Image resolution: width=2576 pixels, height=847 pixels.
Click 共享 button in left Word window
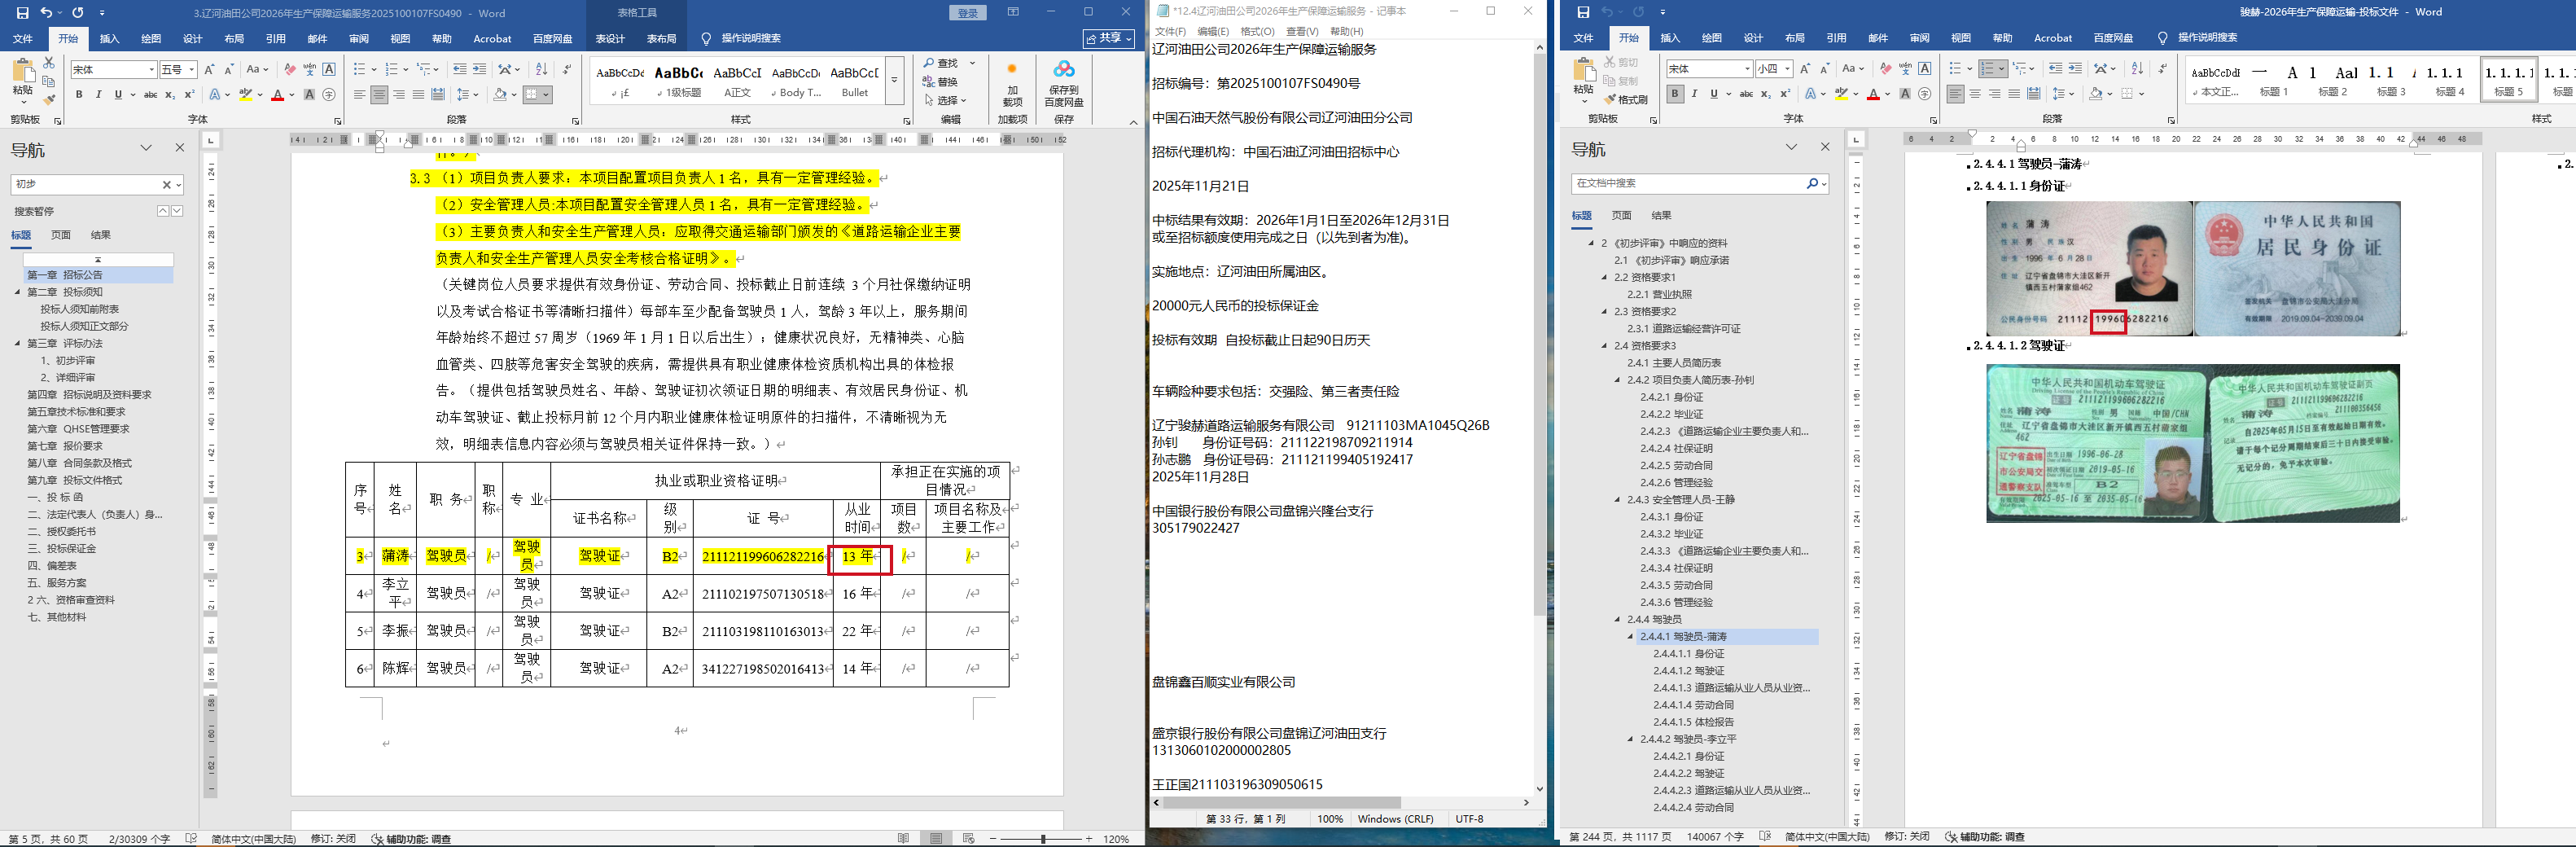click(x=1109, y=38)
